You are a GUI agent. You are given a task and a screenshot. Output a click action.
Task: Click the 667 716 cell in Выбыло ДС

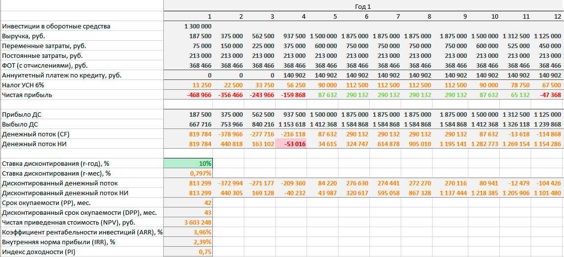click(188, 124)
